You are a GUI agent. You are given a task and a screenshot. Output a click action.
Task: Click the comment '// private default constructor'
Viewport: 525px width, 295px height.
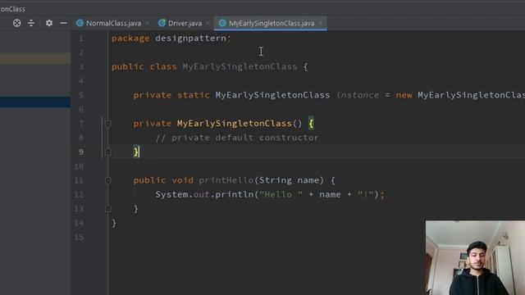[x=237, y=138]
